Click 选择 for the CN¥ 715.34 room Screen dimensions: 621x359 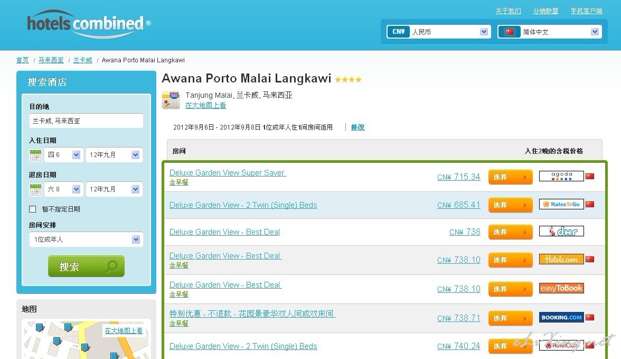(x=510, y=177)
